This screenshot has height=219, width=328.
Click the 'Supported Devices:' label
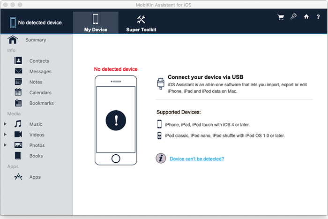click(x=179, y=112)
